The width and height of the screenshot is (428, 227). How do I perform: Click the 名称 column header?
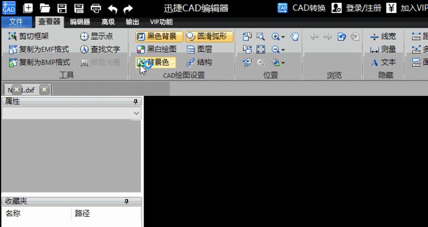(36, 213)
